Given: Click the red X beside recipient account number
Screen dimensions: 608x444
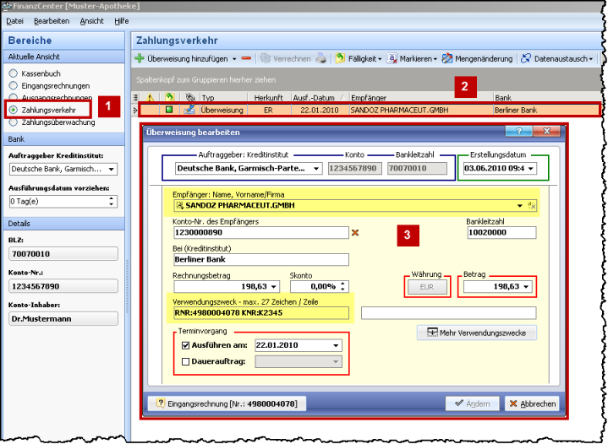Looking at the screenshot, I should point(355,233).
